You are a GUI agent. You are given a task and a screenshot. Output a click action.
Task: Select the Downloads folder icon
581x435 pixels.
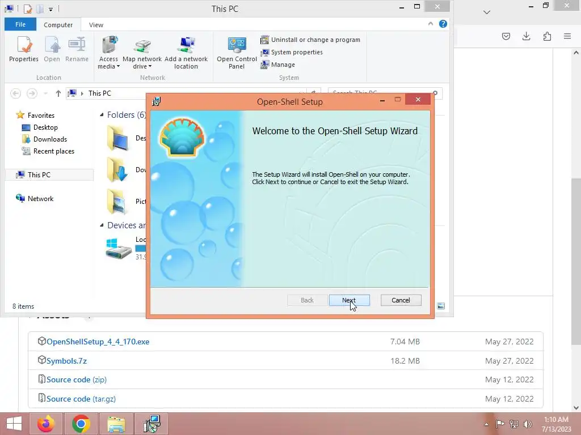[118, 170]
